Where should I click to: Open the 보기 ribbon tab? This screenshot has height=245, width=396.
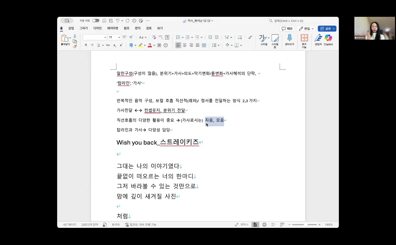pyautogui.click(x=160, y=28)
